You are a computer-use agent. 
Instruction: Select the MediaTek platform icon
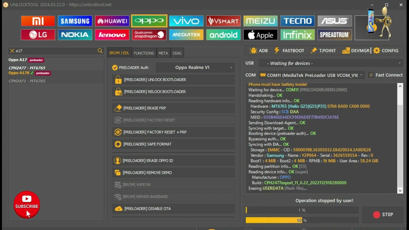[x=186, y=35]
